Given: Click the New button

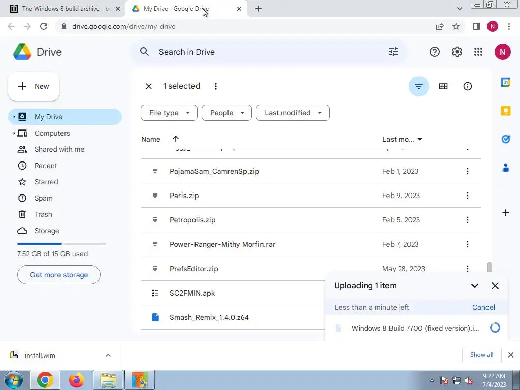Looking at the screenshot, I should pos(34,86).
